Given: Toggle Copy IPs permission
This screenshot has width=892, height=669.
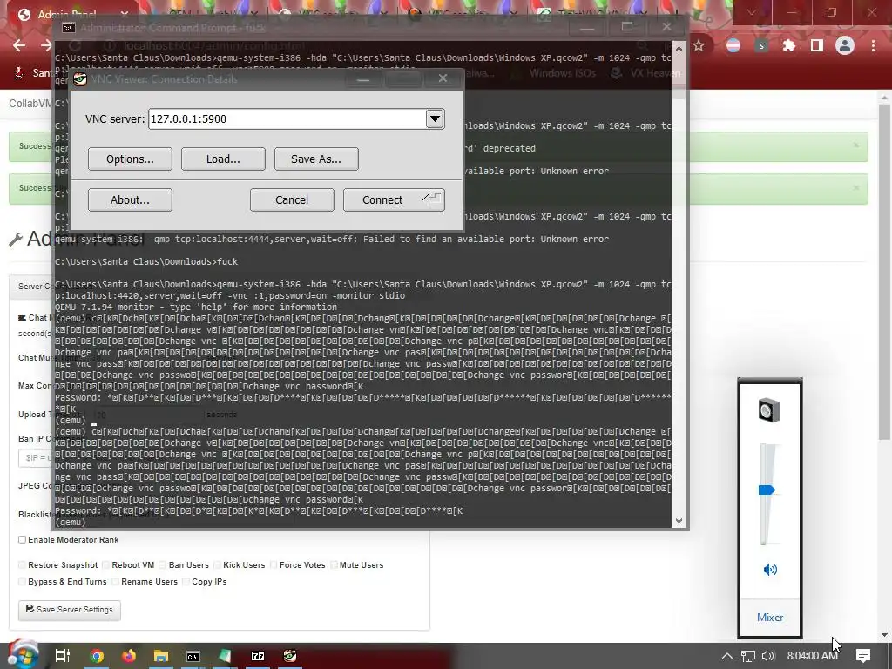Looking at the screenshot, I should (x=186, y=581).
